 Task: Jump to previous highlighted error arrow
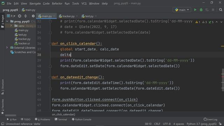(217, 22)
